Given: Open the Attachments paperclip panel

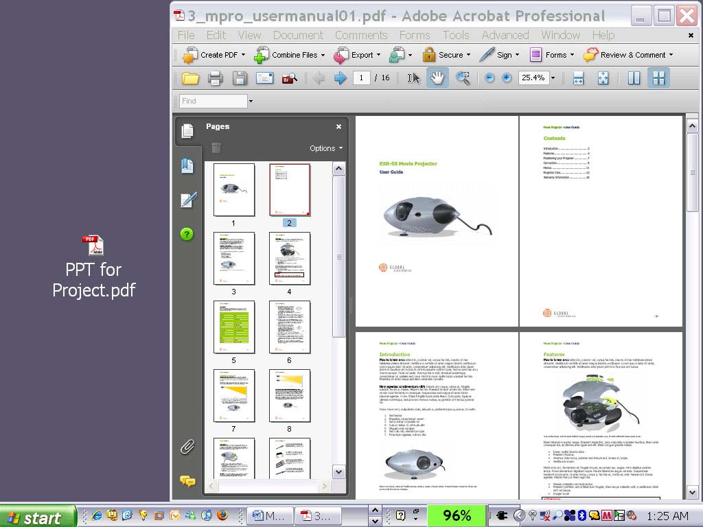Looking at the screenshot, I should (187, 447).
